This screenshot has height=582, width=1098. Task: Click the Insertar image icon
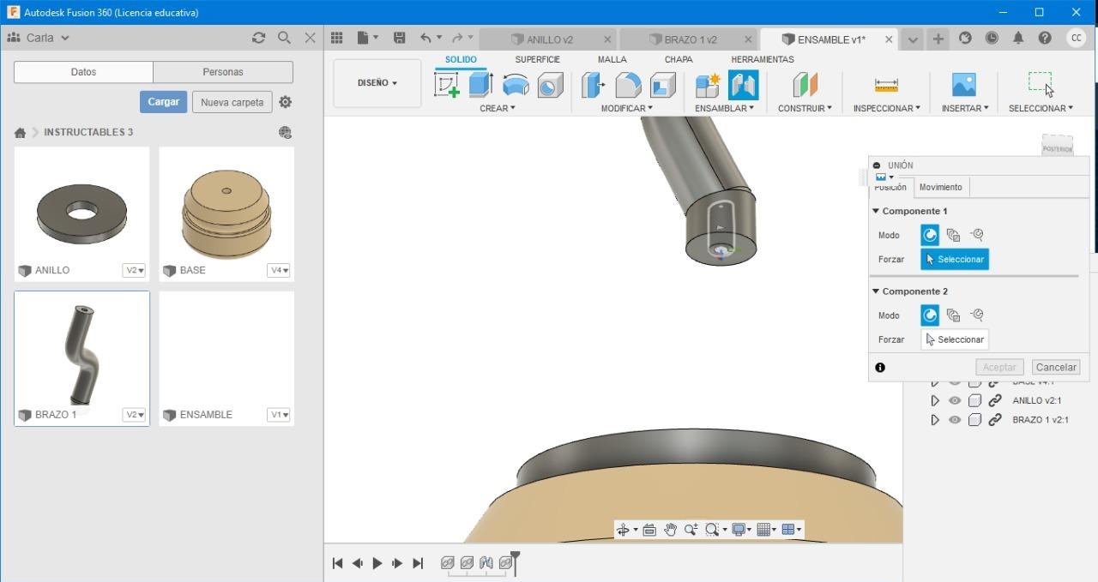click(964, 85)
